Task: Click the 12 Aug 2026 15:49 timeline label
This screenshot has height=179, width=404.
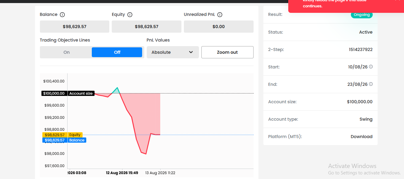Action: click(122, 173)
